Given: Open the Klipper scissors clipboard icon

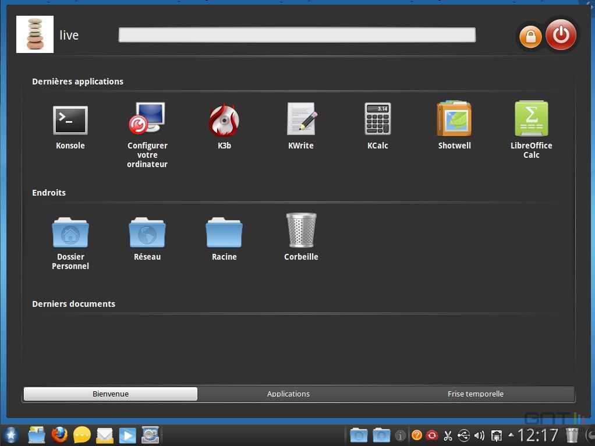Looking at the screenshot, I should (x=448, y=436).
